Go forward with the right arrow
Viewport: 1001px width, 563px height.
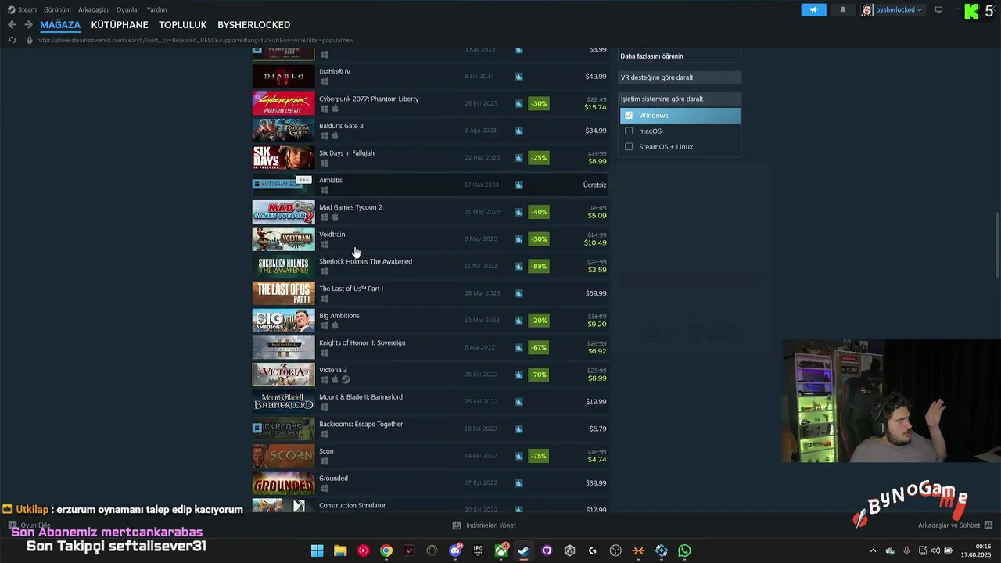tap(28, 25)
